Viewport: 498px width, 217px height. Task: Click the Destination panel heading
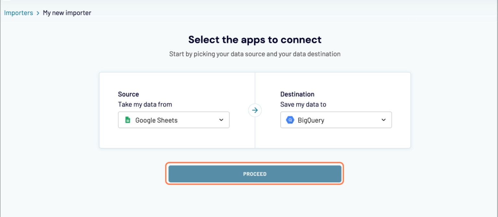point(297,94)
